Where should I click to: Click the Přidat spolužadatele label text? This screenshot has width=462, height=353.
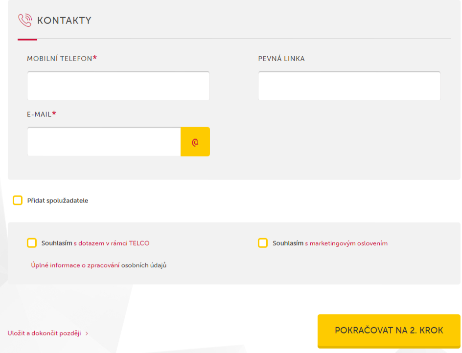click(x=57, y=200)
